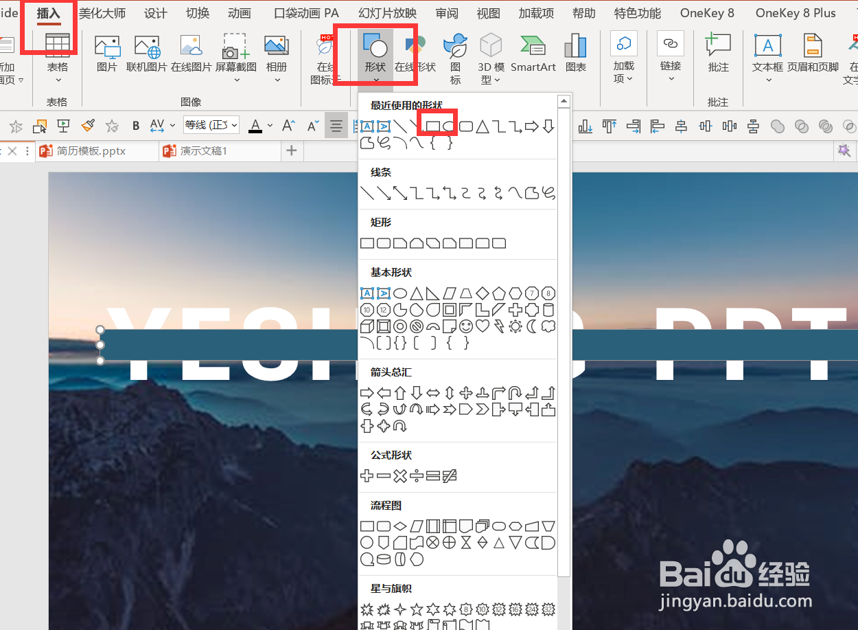The image size is (858, 630).
Task: Pick the 5-point star in 星与旗帜
Action: point(417,609)
